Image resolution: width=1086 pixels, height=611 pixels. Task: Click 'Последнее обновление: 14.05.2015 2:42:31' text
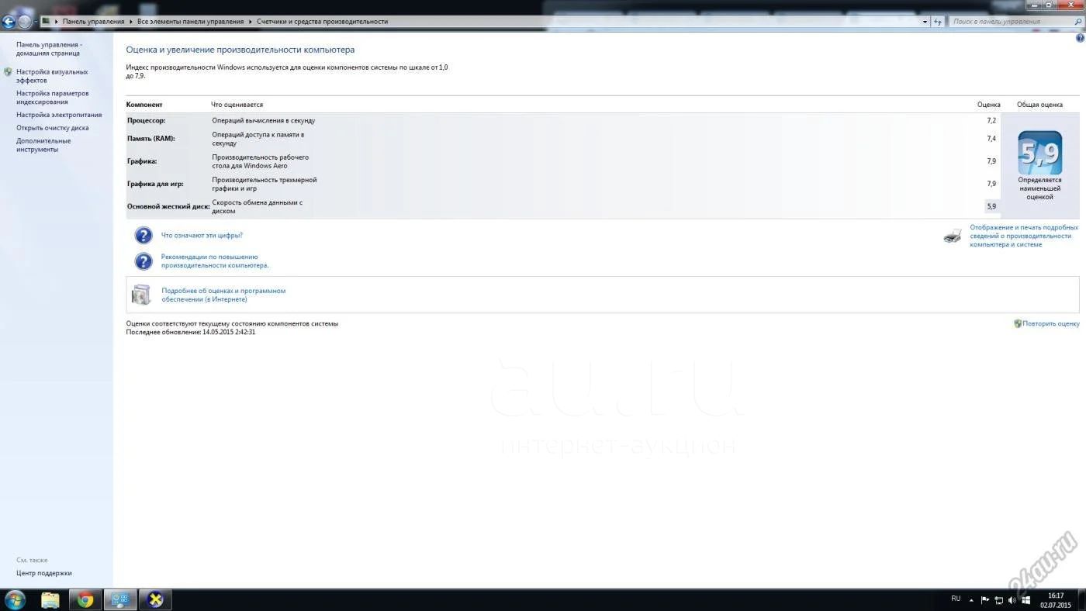pyautogui.click(x=191, y=332)
